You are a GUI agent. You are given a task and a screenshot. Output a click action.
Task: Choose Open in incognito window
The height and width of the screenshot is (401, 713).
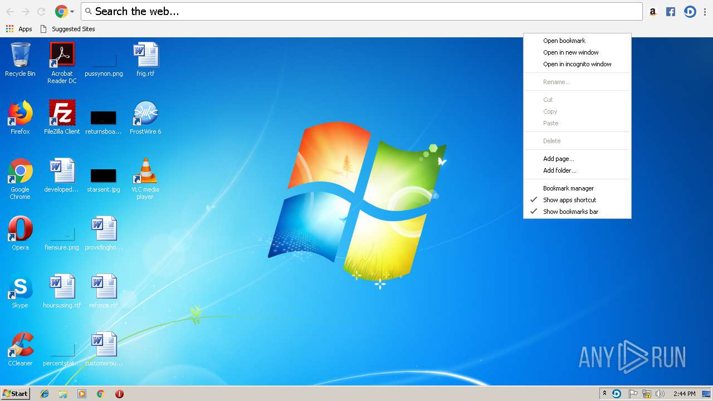point(577,64)
